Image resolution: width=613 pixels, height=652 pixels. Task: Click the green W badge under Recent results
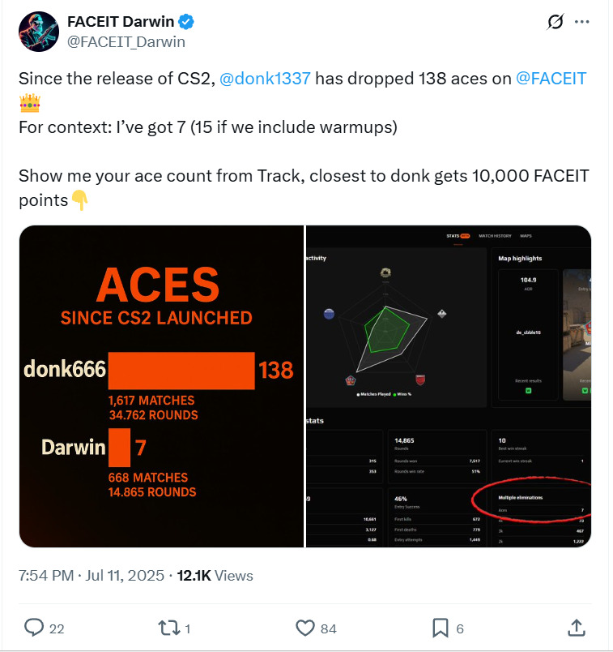(527, 389)
